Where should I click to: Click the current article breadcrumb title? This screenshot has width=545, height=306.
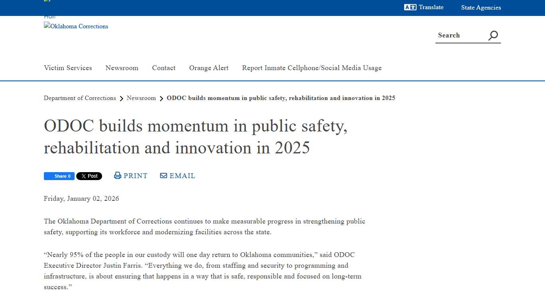(x=281, y=98)
